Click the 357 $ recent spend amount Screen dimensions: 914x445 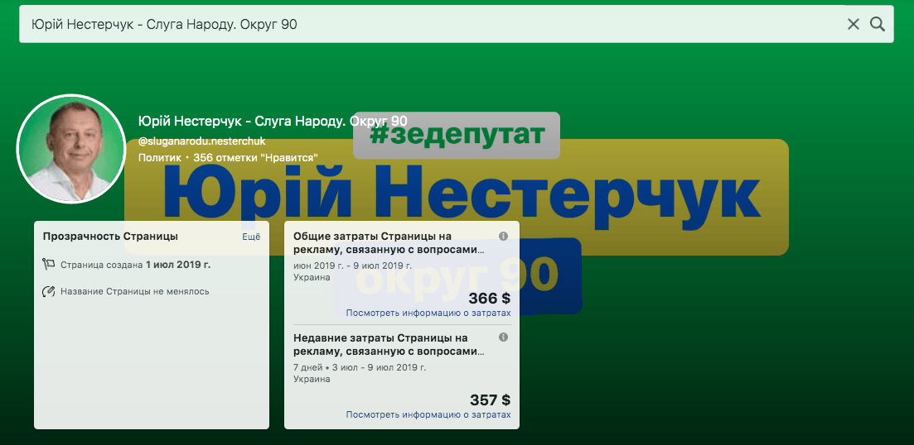pos(490,400)
